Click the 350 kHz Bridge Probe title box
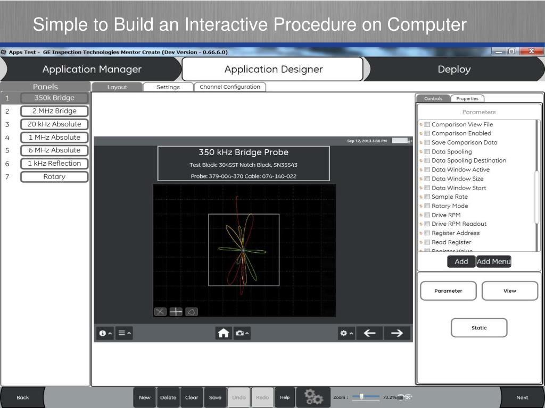 [x=243, y=164]
